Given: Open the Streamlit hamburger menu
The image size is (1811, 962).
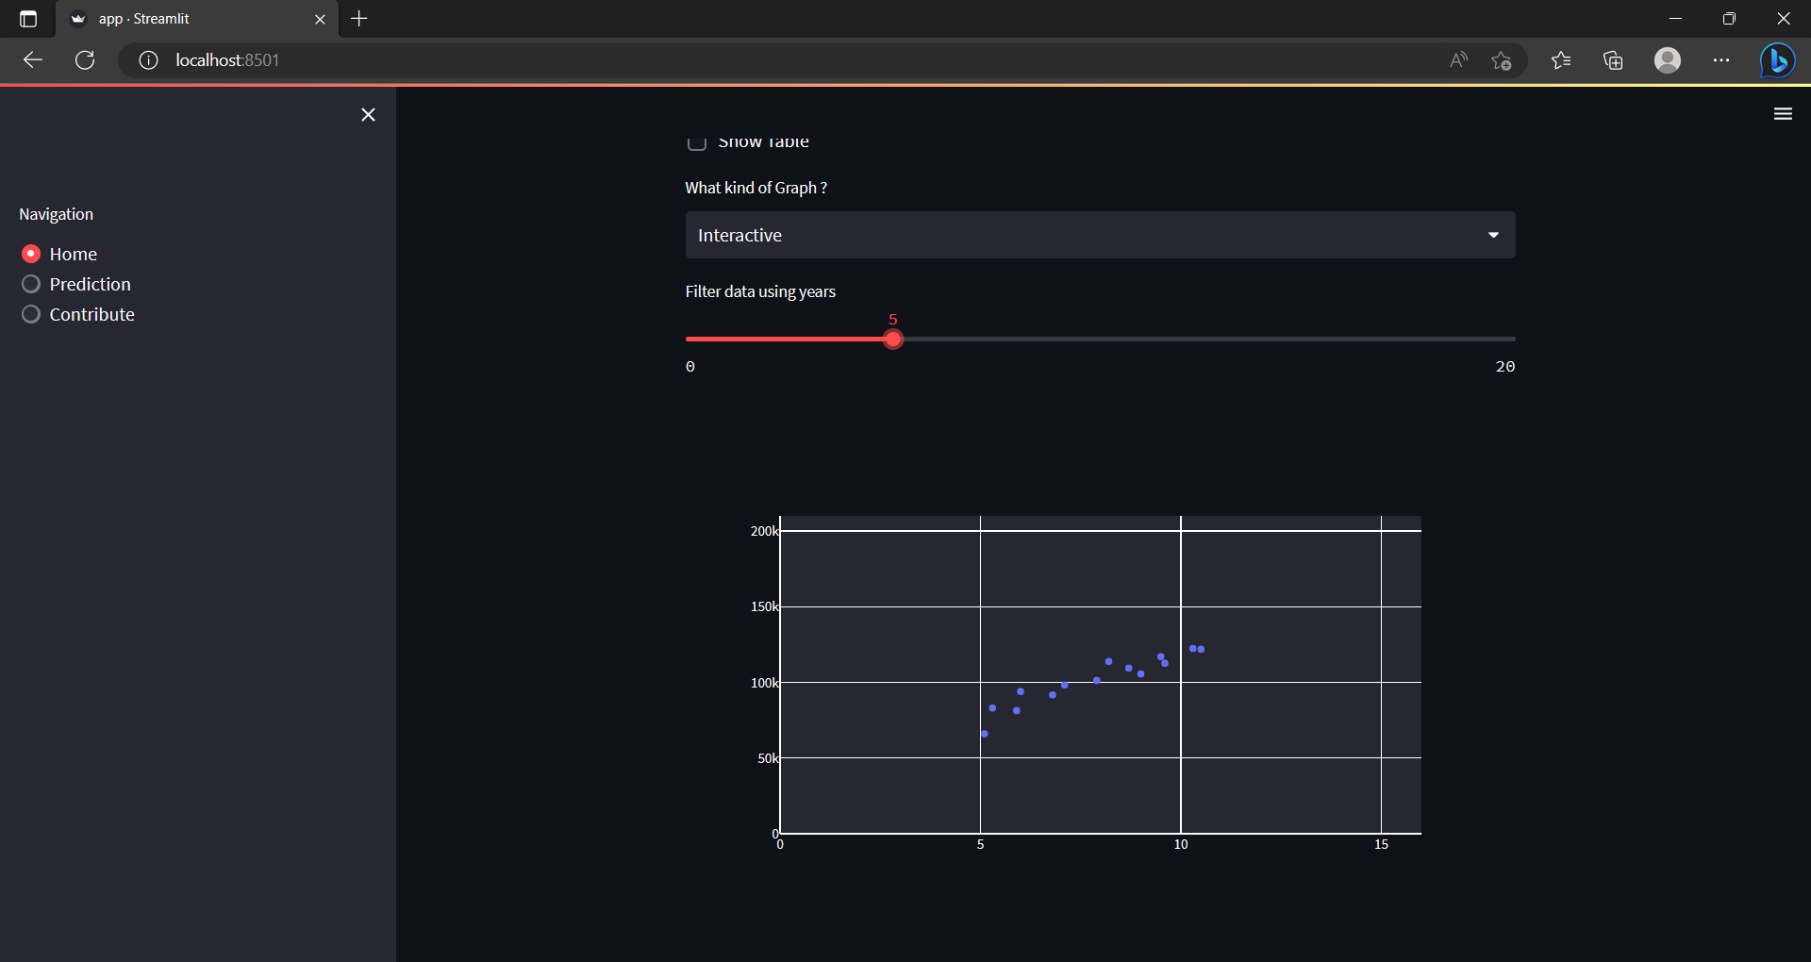Looking at the screenshot, I should click(1783, 113).
